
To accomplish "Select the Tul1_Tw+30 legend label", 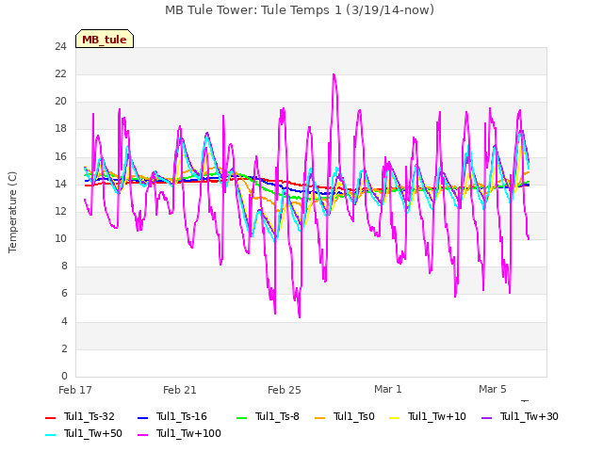I will tap(530, 416).
